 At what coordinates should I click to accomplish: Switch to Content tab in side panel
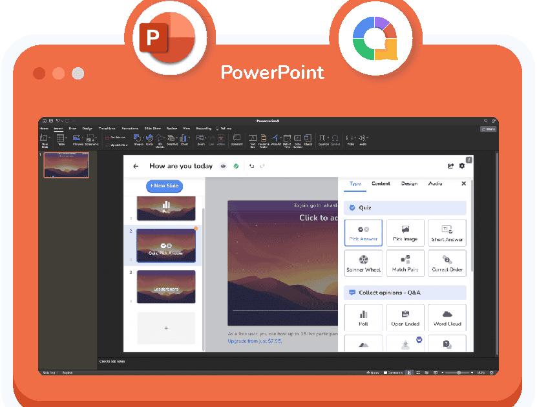pyautogui.click(x=381, y=184)
